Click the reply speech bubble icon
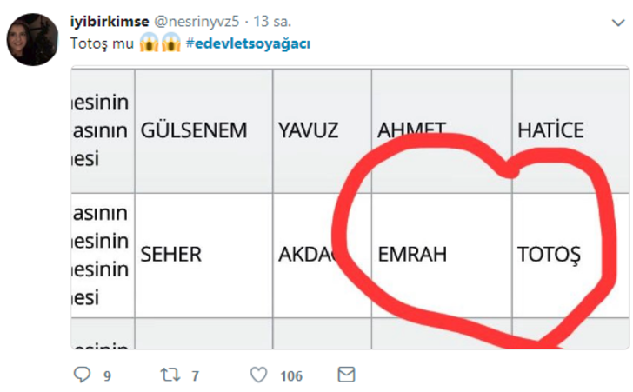 click(83, 375)
